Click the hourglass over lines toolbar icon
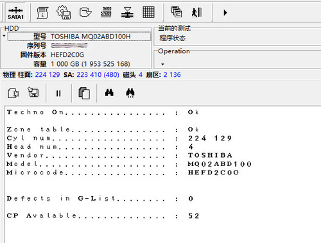321x243 pixels. tap(127, 12)
